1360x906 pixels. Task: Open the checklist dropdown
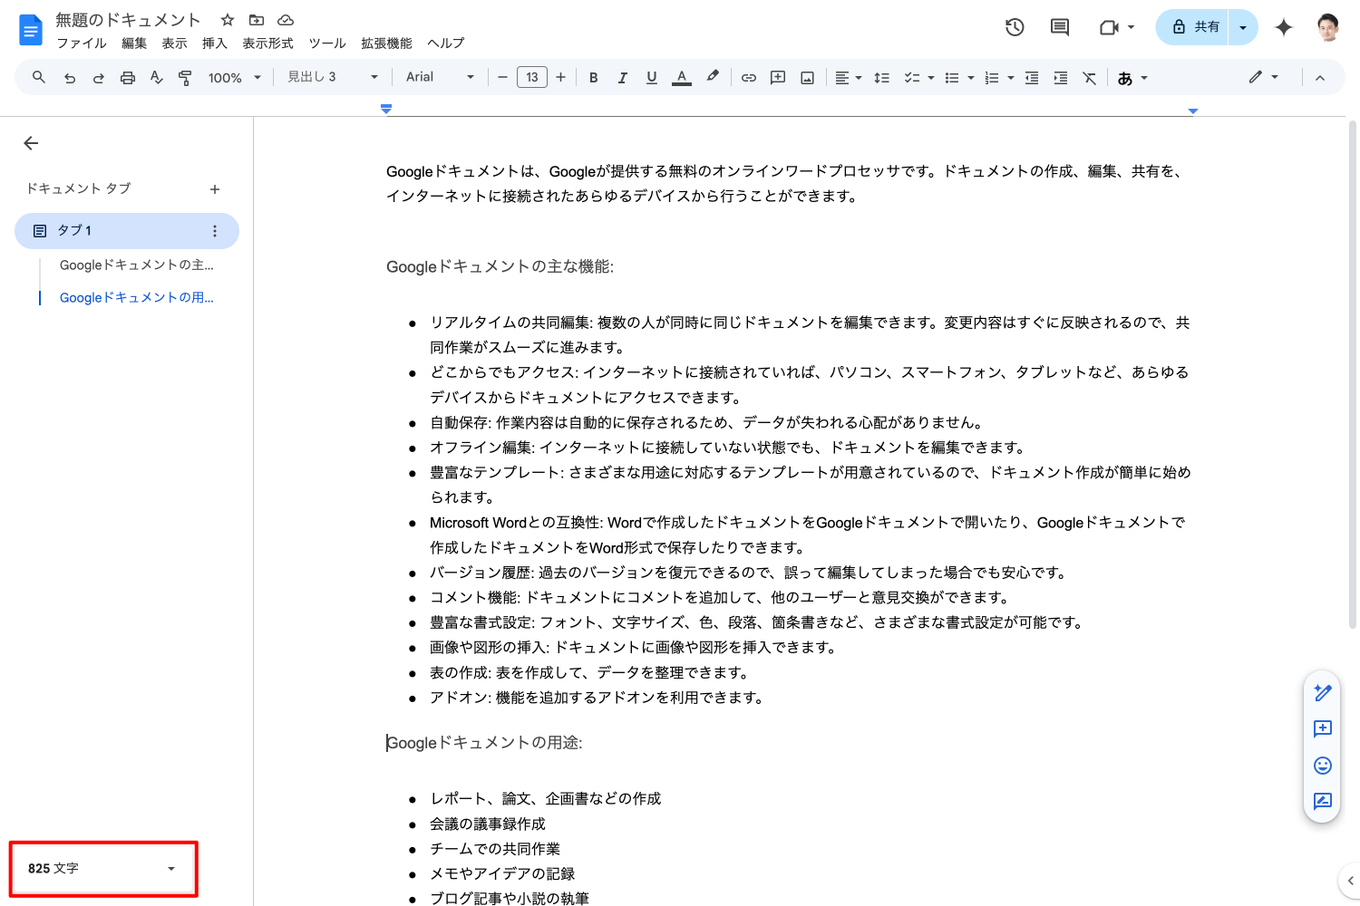click(918, 78)
